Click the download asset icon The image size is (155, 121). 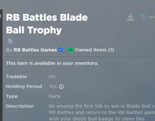(x=131, y=17)
